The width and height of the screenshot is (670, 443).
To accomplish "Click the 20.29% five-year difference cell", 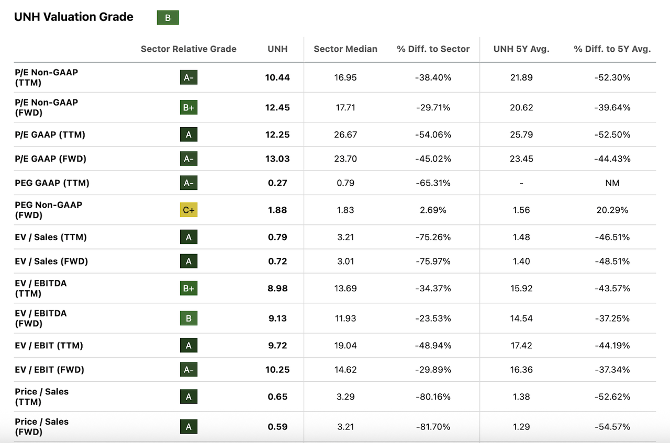I will point(612,210).
